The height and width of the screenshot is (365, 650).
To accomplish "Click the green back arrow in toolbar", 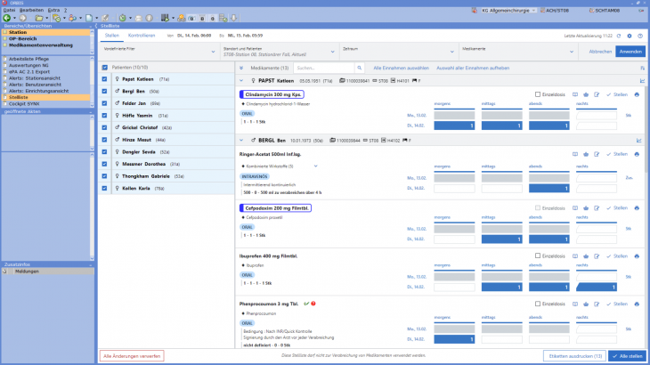I will [8, 18].
